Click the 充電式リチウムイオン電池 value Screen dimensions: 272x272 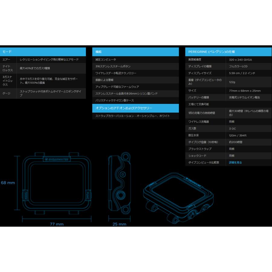[244, 97]
